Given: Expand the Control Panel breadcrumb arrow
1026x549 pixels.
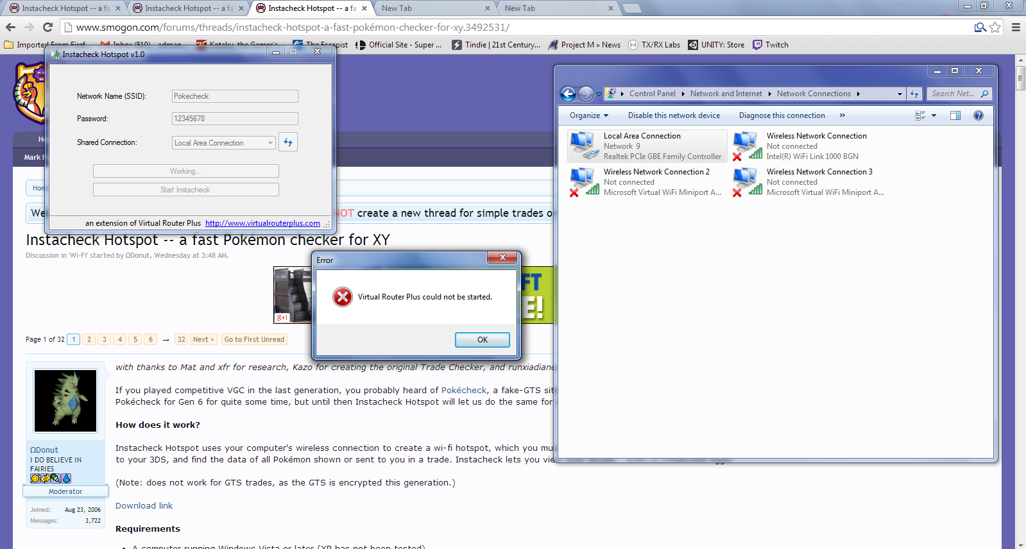Looking at the screenshot, I should (683, 94).
